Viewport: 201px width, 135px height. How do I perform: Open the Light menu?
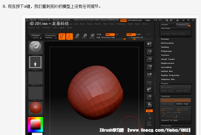tap(76, 24)
